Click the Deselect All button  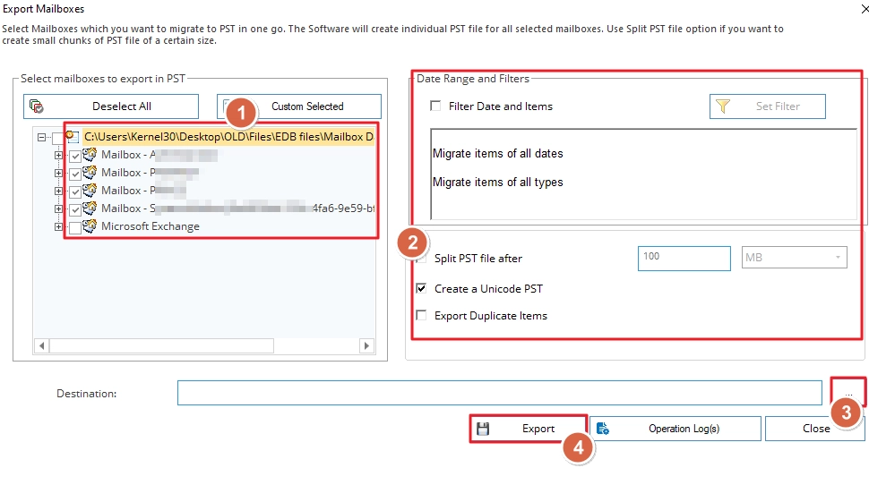pyautogui.click(x=111, y=106)
